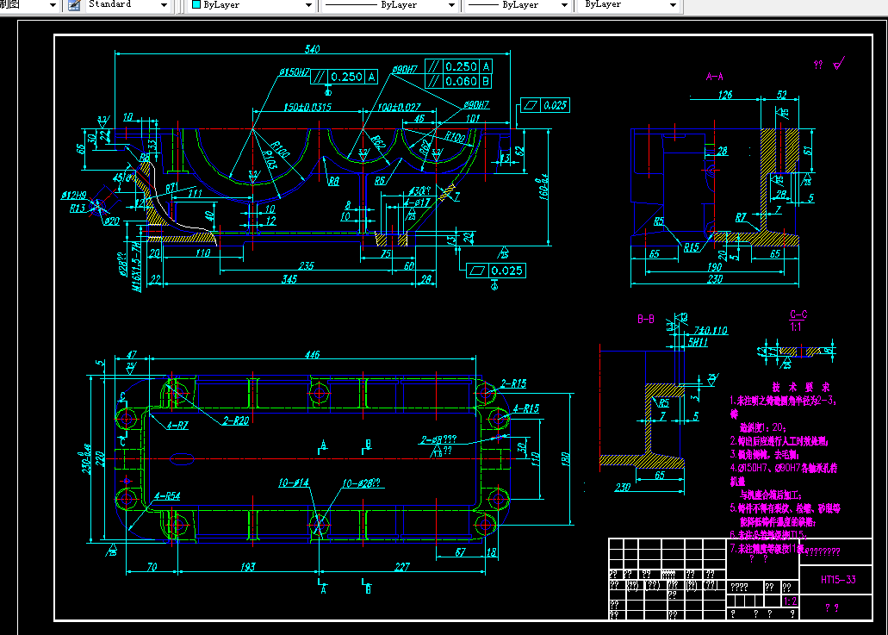Select the 345 dimension text
The width and height of the screenshot is (888, 635).
tap(289, 278)
